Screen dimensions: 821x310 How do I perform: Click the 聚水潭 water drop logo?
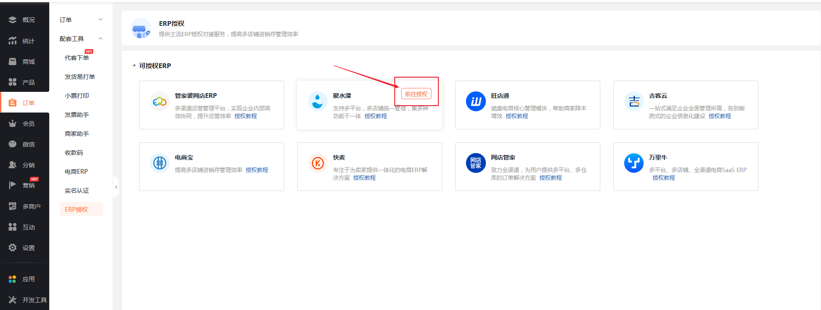318,102
